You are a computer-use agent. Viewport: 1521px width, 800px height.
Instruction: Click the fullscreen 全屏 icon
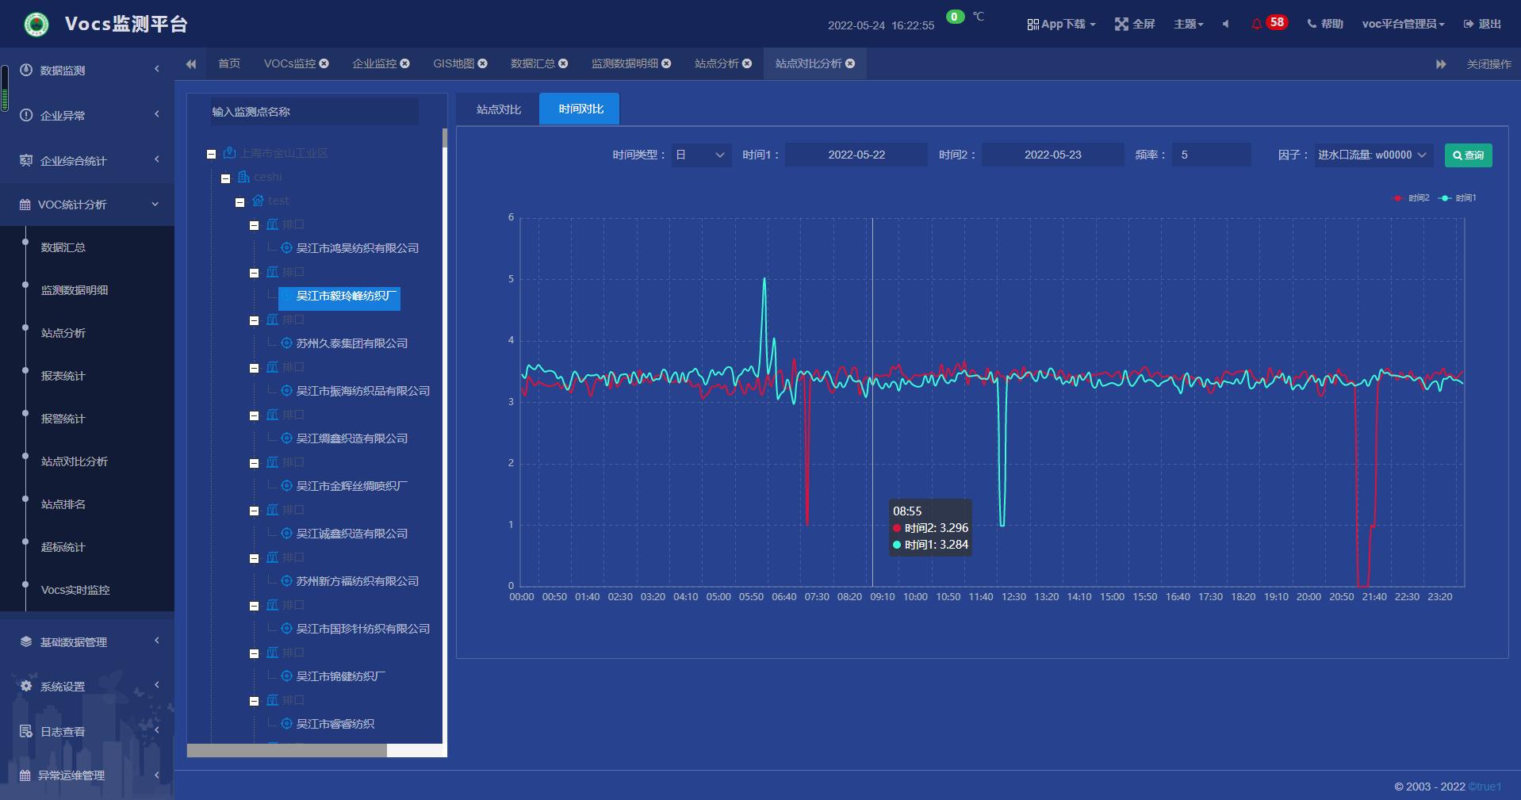tap(1121, 24)
